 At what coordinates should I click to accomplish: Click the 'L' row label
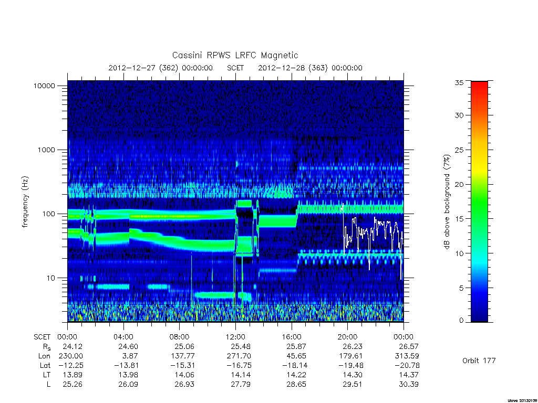pos(48,385)
